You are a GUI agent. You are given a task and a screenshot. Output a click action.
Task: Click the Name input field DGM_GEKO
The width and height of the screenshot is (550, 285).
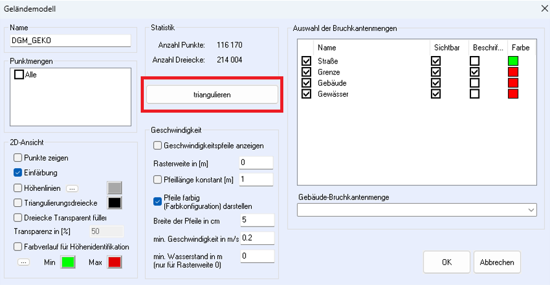click(x=71, y=41)
